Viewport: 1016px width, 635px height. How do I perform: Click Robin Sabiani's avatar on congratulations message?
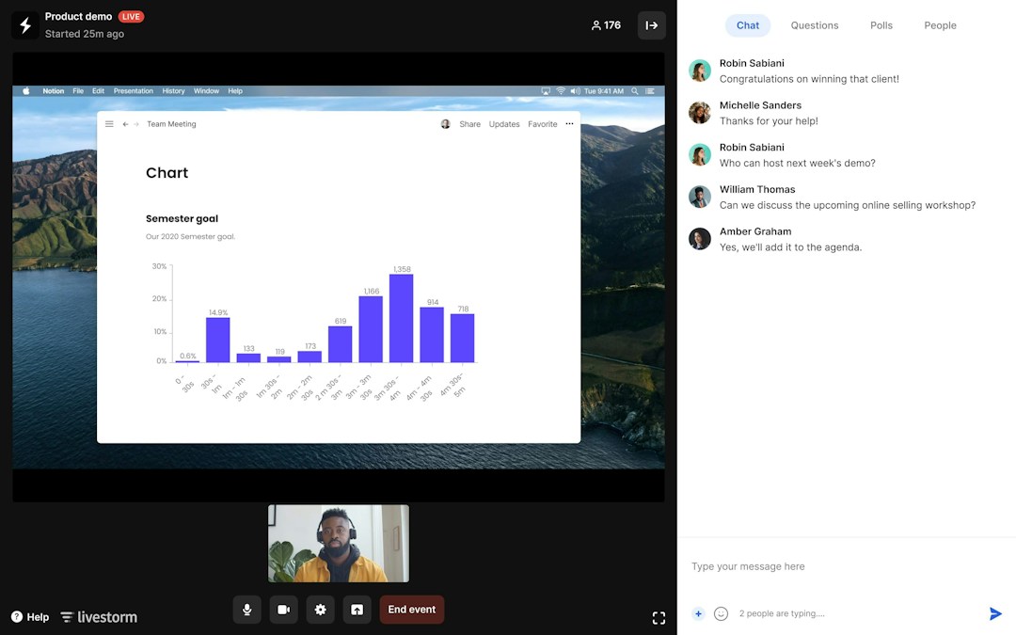pyautogui.click(x=700, y=71)
